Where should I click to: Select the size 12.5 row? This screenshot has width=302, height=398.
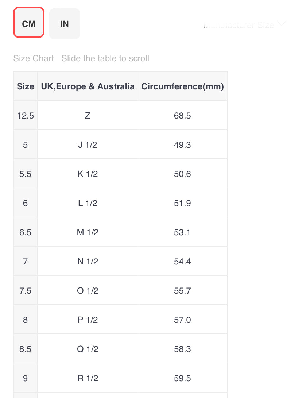coord(26,116)
